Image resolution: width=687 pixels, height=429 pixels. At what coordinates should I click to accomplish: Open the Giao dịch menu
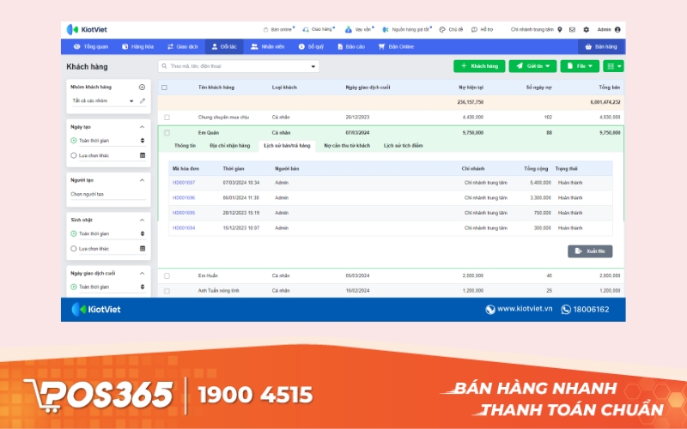[182, 46]
